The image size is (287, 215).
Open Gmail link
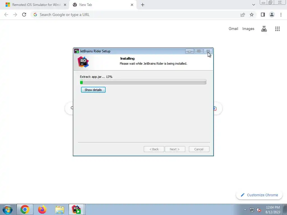coord(233,29)
